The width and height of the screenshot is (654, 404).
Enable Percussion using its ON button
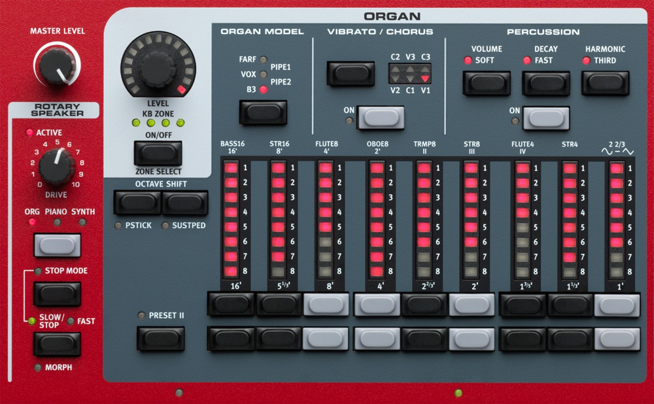[545, 118]
